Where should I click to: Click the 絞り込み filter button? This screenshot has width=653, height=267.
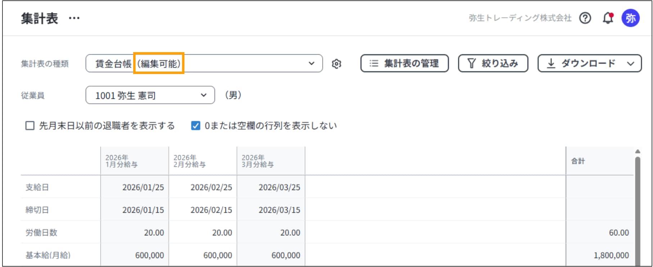tap(493, 64)
